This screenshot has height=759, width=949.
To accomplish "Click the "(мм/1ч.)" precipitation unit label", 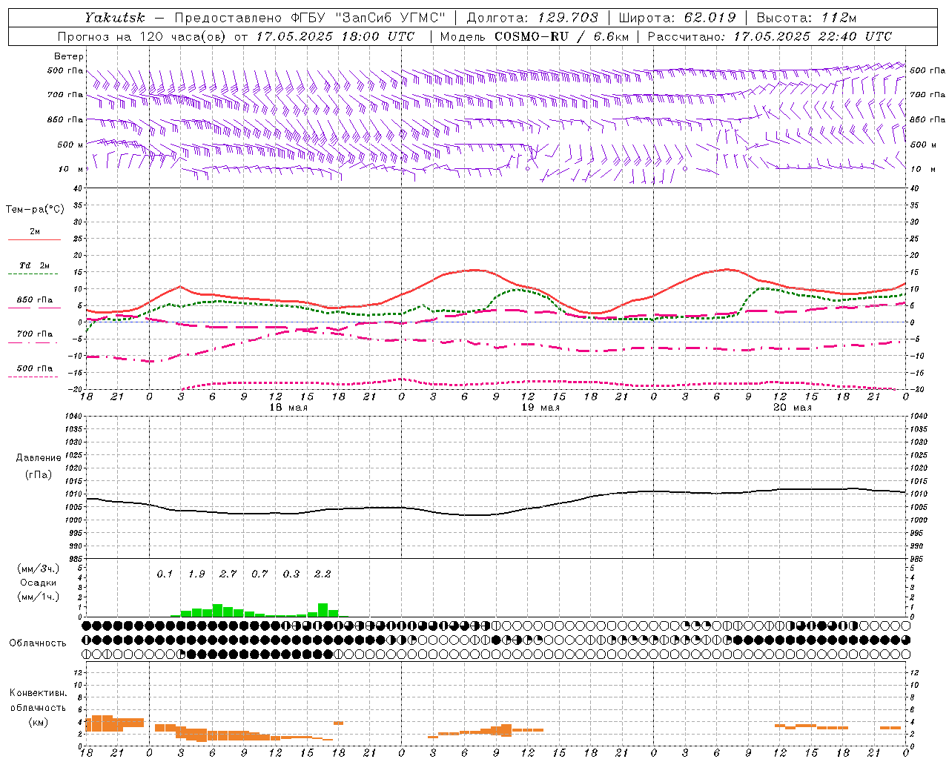I will click(x=39, y=597).
